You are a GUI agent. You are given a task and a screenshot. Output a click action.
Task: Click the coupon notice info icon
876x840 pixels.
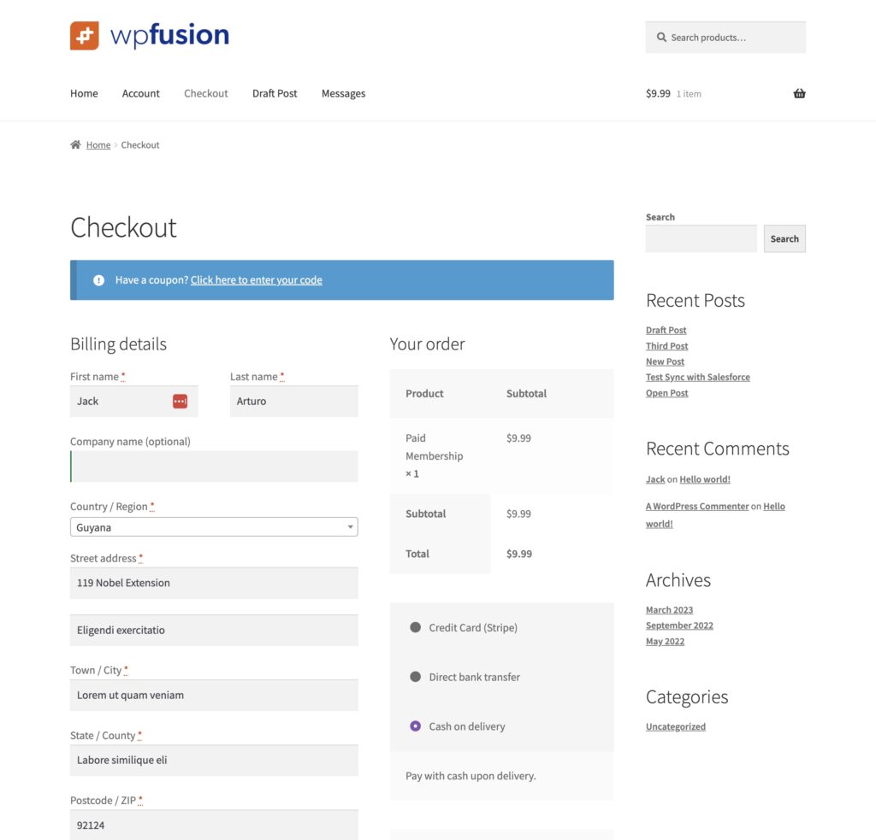99,280
